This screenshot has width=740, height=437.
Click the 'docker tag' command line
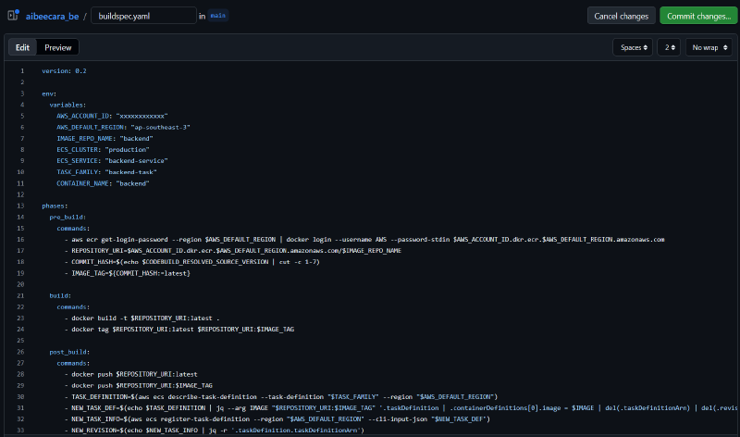[179, 330]
